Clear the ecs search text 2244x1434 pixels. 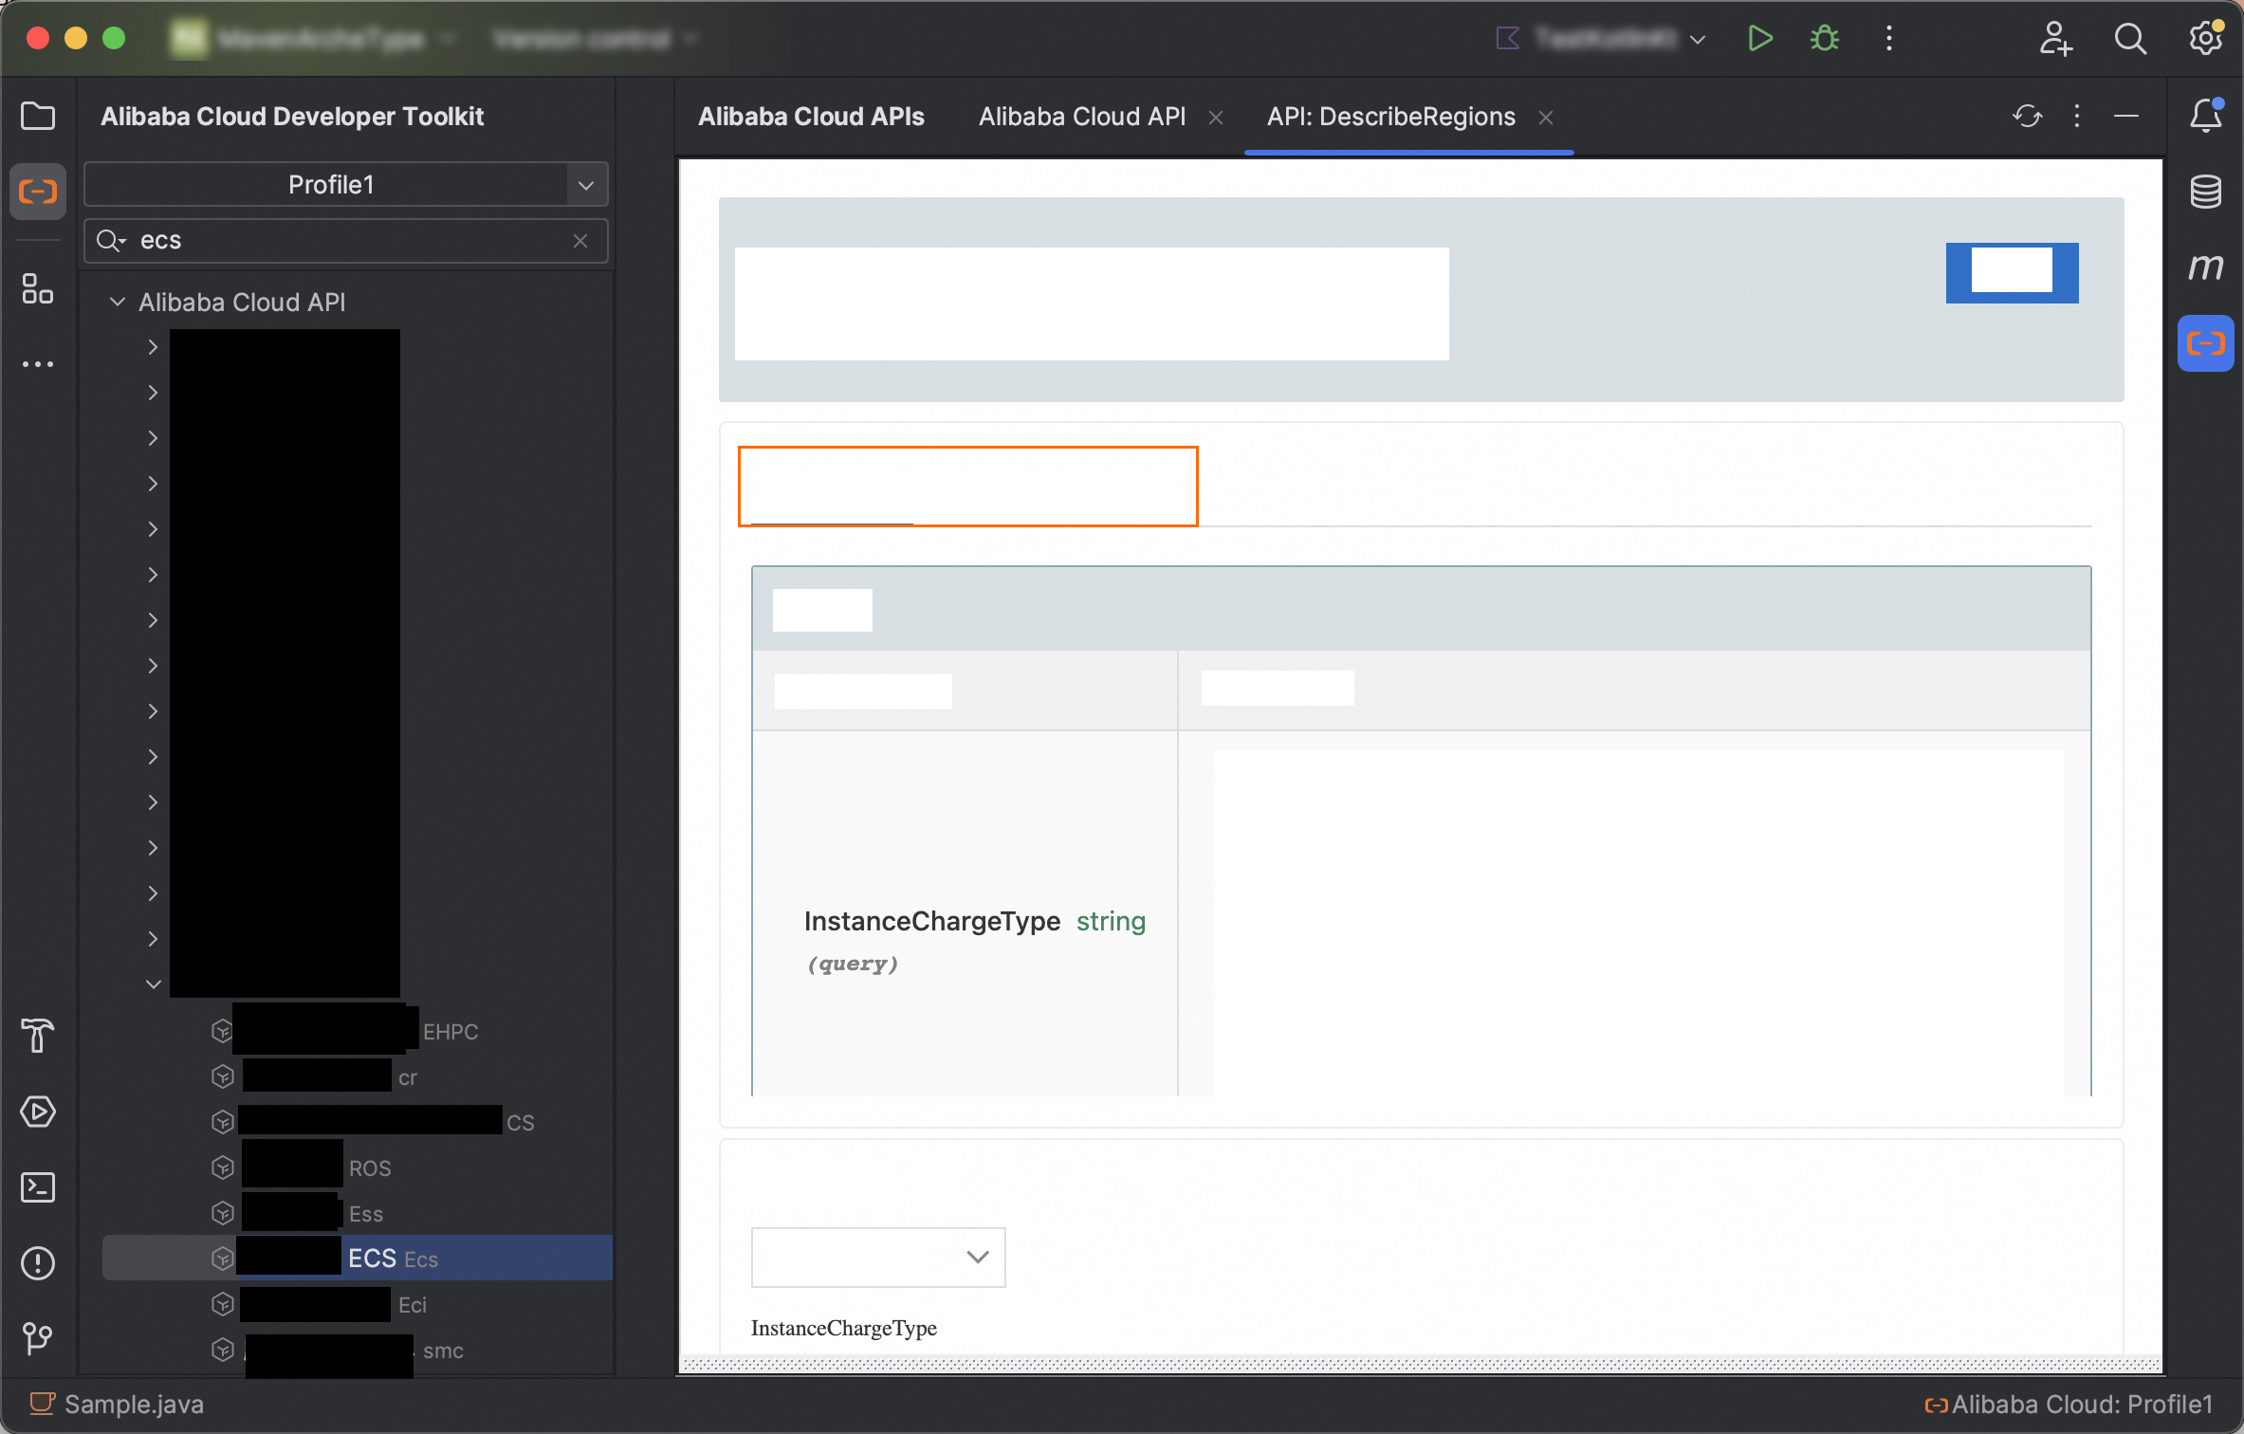(580, 241)
